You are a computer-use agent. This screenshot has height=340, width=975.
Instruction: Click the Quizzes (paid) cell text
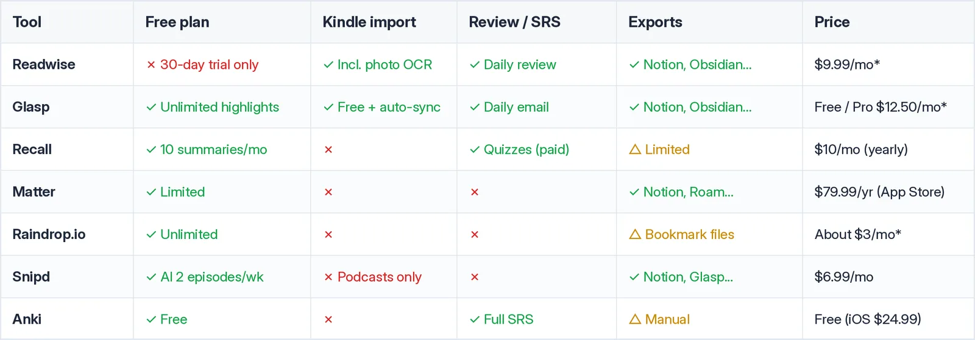526,150
